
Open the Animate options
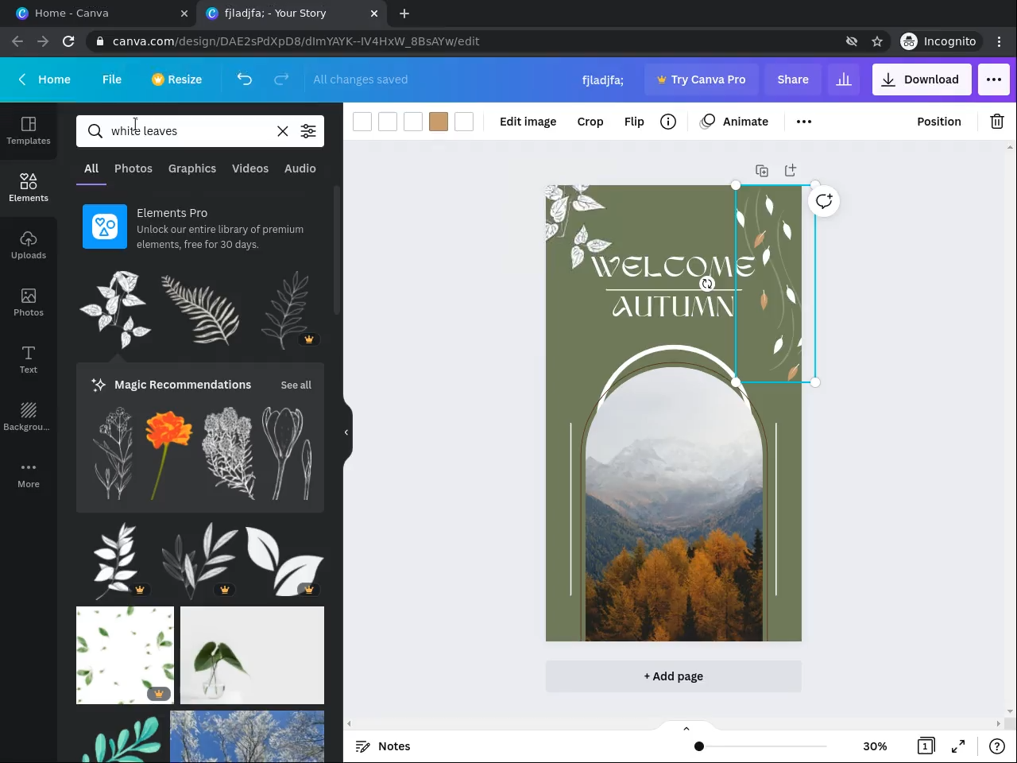click(x=735, y=122)
